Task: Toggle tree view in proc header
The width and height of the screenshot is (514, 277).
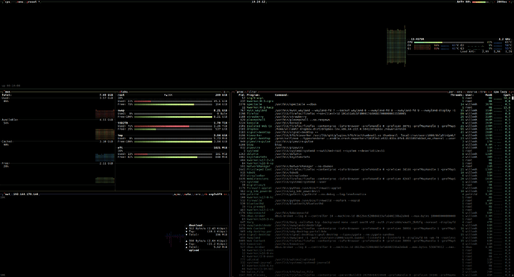Action: pyautogui.click(x=483, y=92)
